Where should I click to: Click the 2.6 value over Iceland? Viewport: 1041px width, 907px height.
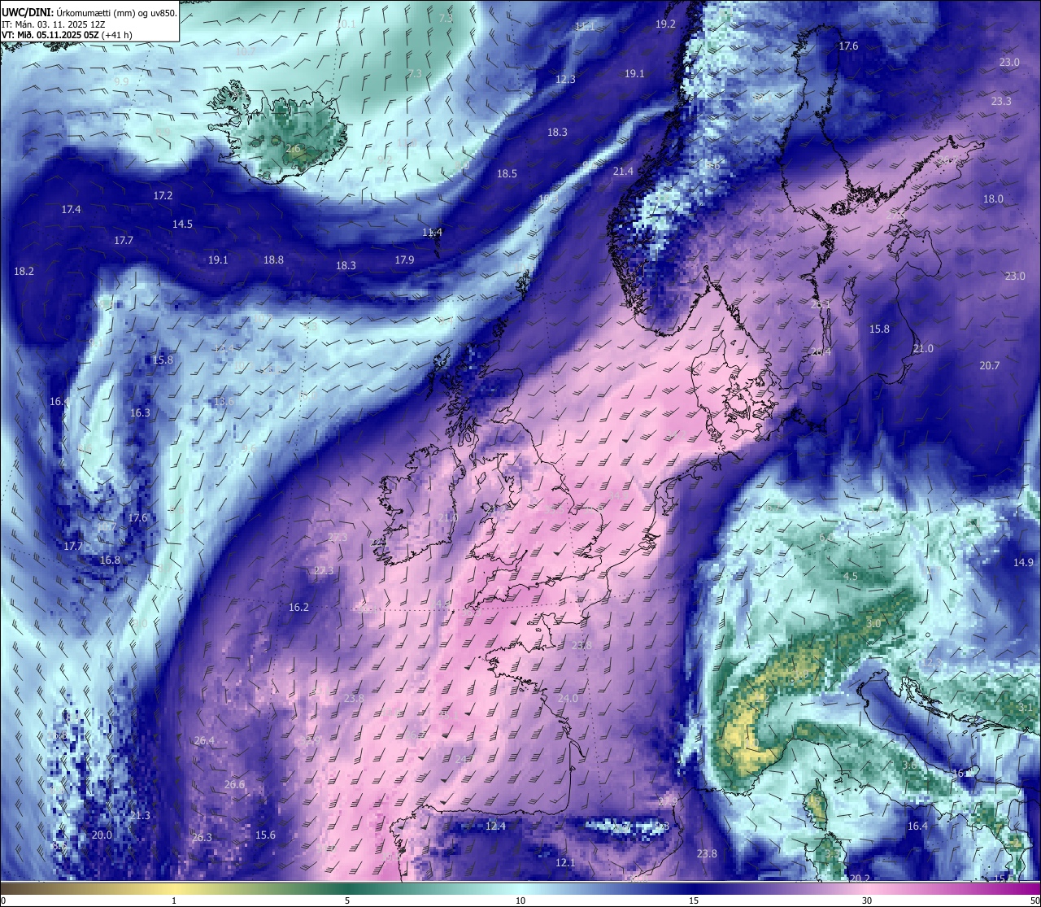pos(293,150)
